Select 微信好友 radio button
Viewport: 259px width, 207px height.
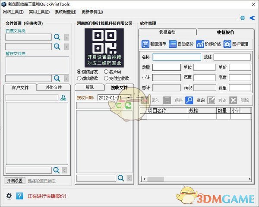point(79,72)
